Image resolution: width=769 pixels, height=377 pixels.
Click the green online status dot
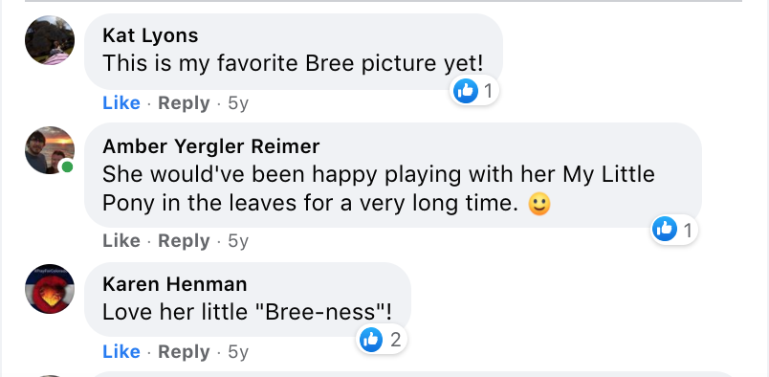[x=67, y=166]
